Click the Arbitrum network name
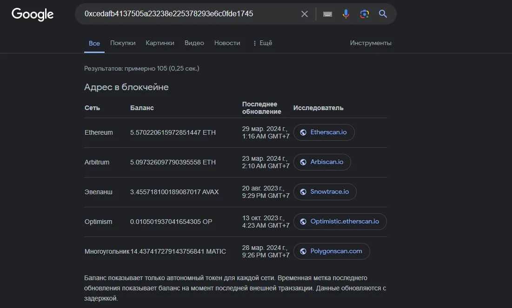Viewport: 512px width, 308px height. coord(97,162)
